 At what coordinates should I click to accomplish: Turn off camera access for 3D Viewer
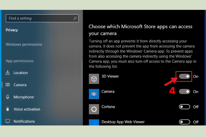pyautogui.click(x=184, y=76)
